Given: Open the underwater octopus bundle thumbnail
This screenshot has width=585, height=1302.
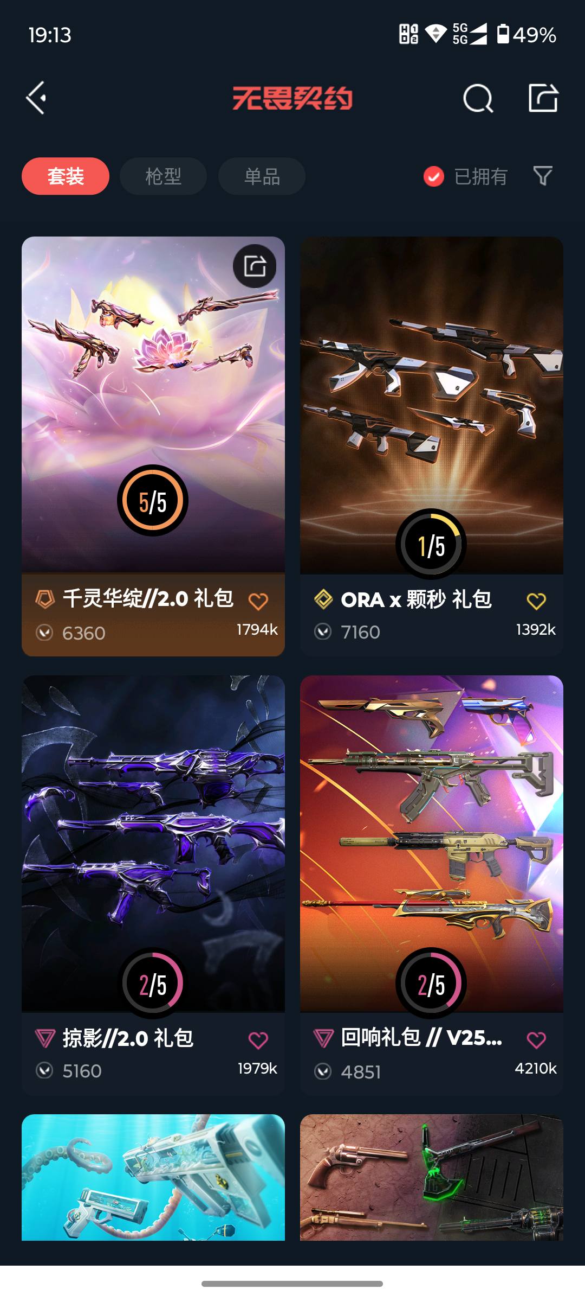Looking at the screenshot, I should pos(153,1177).
